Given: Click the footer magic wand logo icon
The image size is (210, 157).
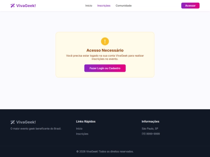Looking at the screenshot, I should 12,122.
